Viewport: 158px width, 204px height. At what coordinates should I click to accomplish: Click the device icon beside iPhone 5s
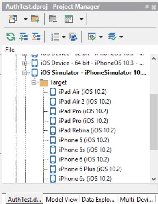53,150
